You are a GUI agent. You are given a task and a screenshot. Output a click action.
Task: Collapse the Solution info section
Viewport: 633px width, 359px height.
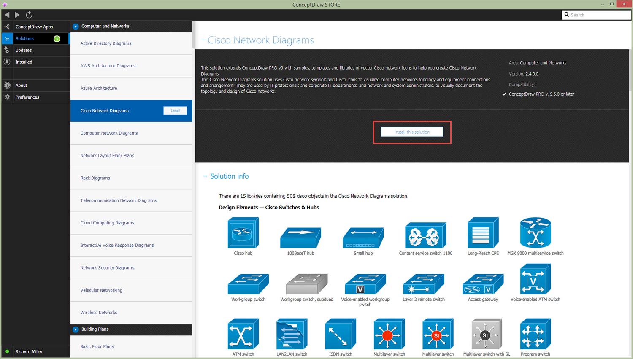[x=206, y=176]
